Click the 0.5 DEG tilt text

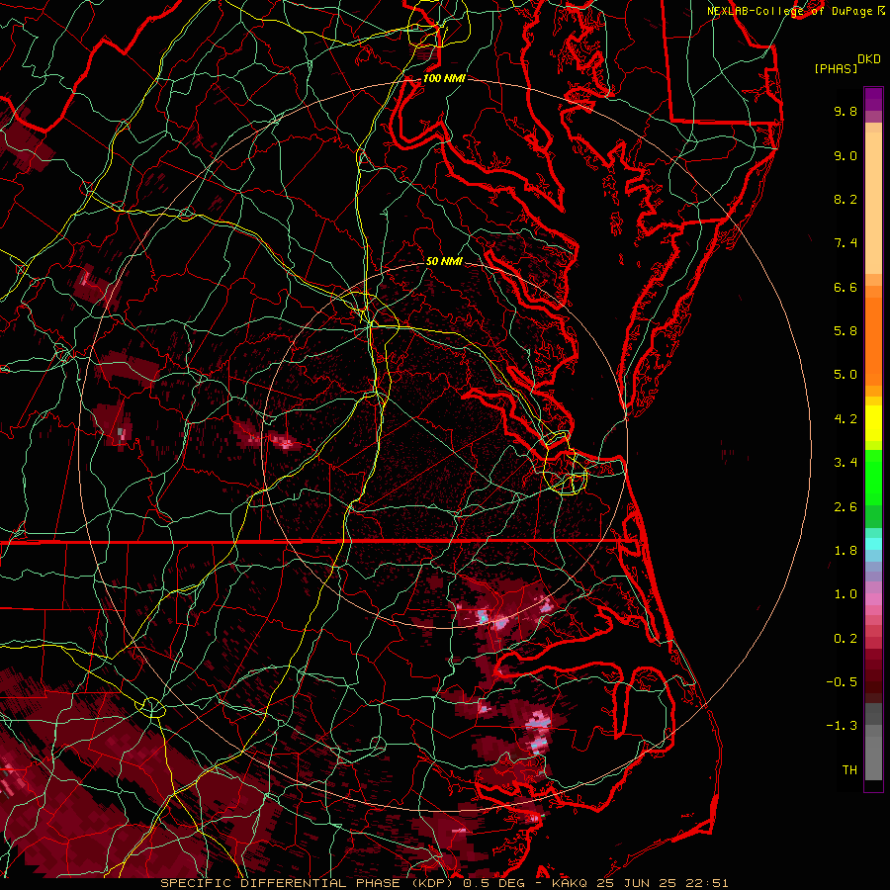coord(495,883)
